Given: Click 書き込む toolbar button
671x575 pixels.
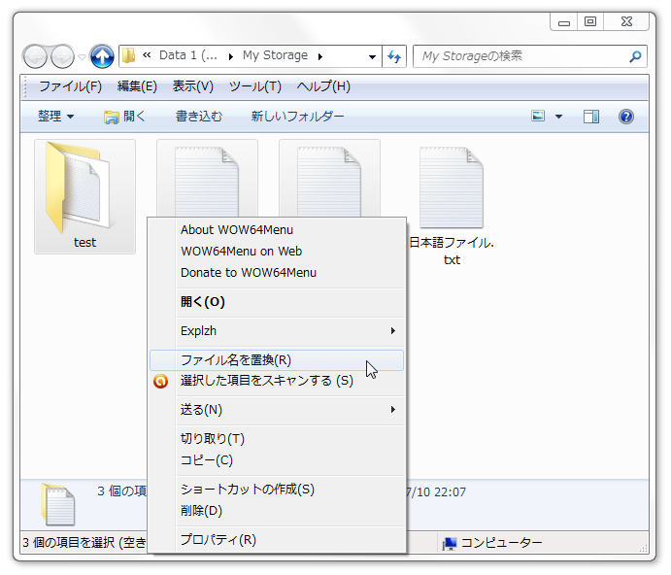Looking at the screenshot, I should 199,116.
